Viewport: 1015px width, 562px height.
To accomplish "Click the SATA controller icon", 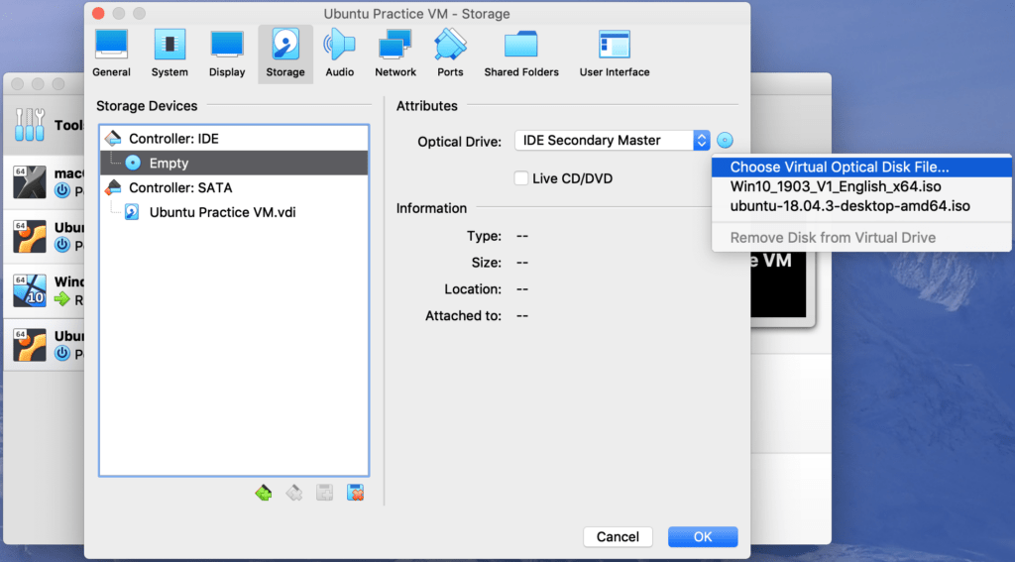I will pos(113,187).
